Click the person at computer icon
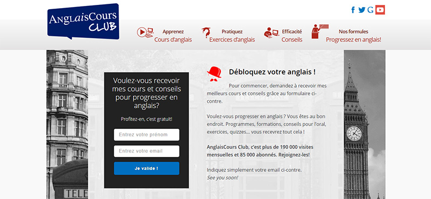431x199 pixels. point(272,32)
